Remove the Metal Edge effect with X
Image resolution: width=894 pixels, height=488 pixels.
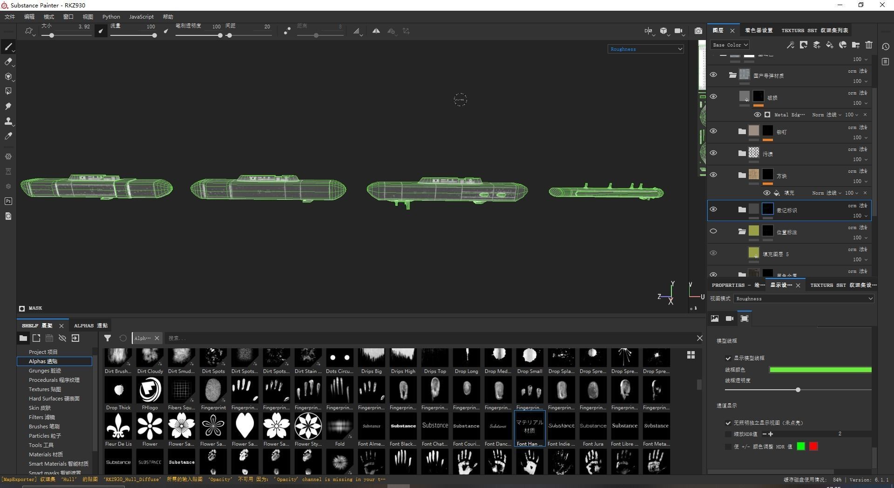pos(865,115)
